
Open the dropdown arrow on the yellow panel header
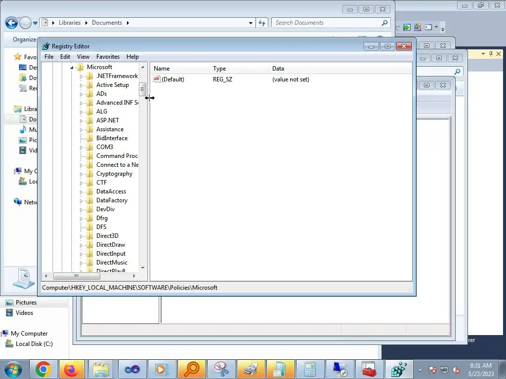483,54
